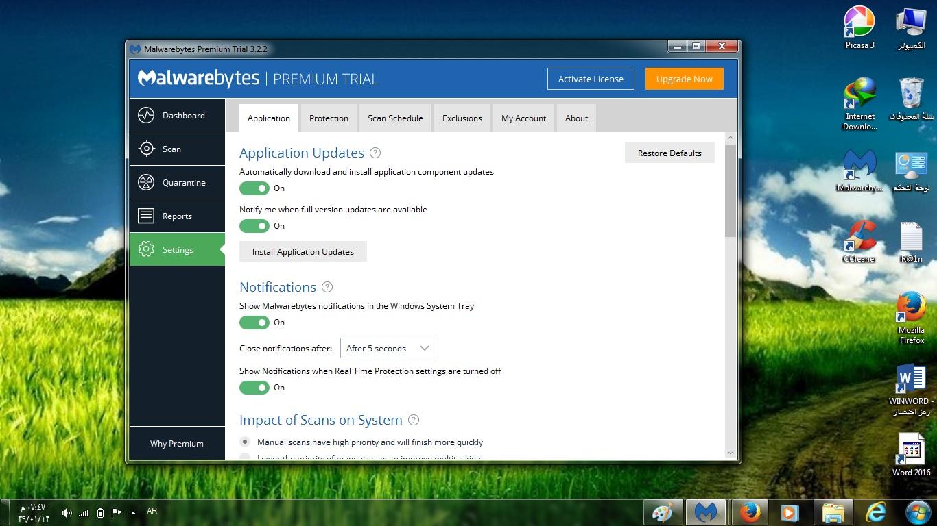Open the About tab
The height and width of the screenshot is (526, 937).
click(576, 118)
